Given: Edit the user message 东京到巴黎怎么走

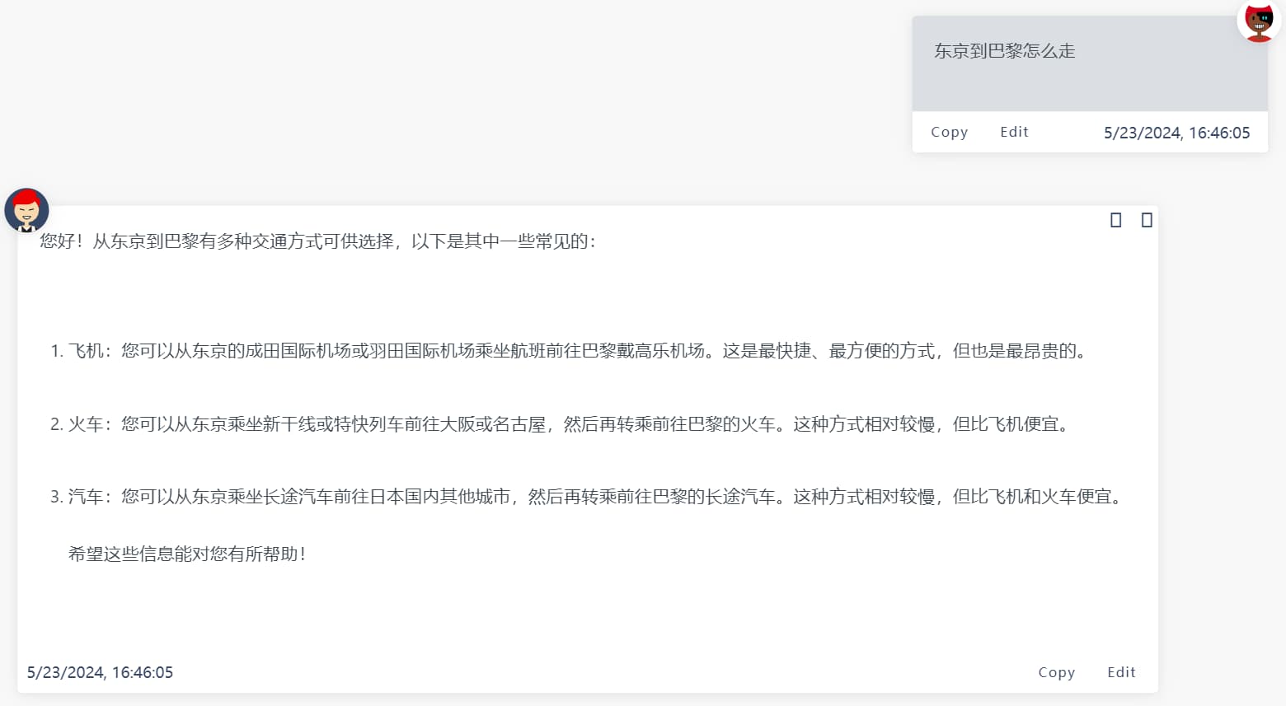Looking at the screenshot, I should click(1014, 132).
